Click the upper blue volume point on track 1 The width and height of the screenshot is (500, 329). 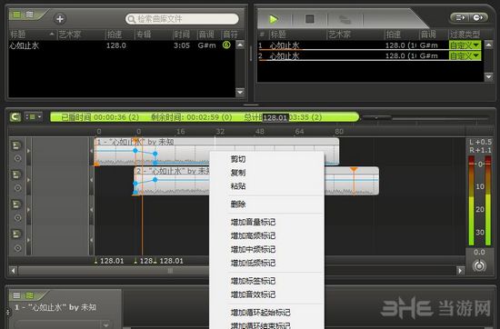pos(135,150)
